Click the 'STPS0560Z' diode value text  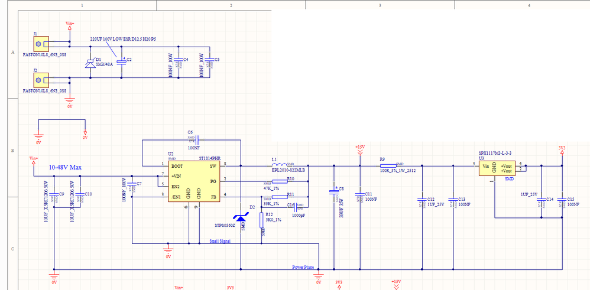224,225
